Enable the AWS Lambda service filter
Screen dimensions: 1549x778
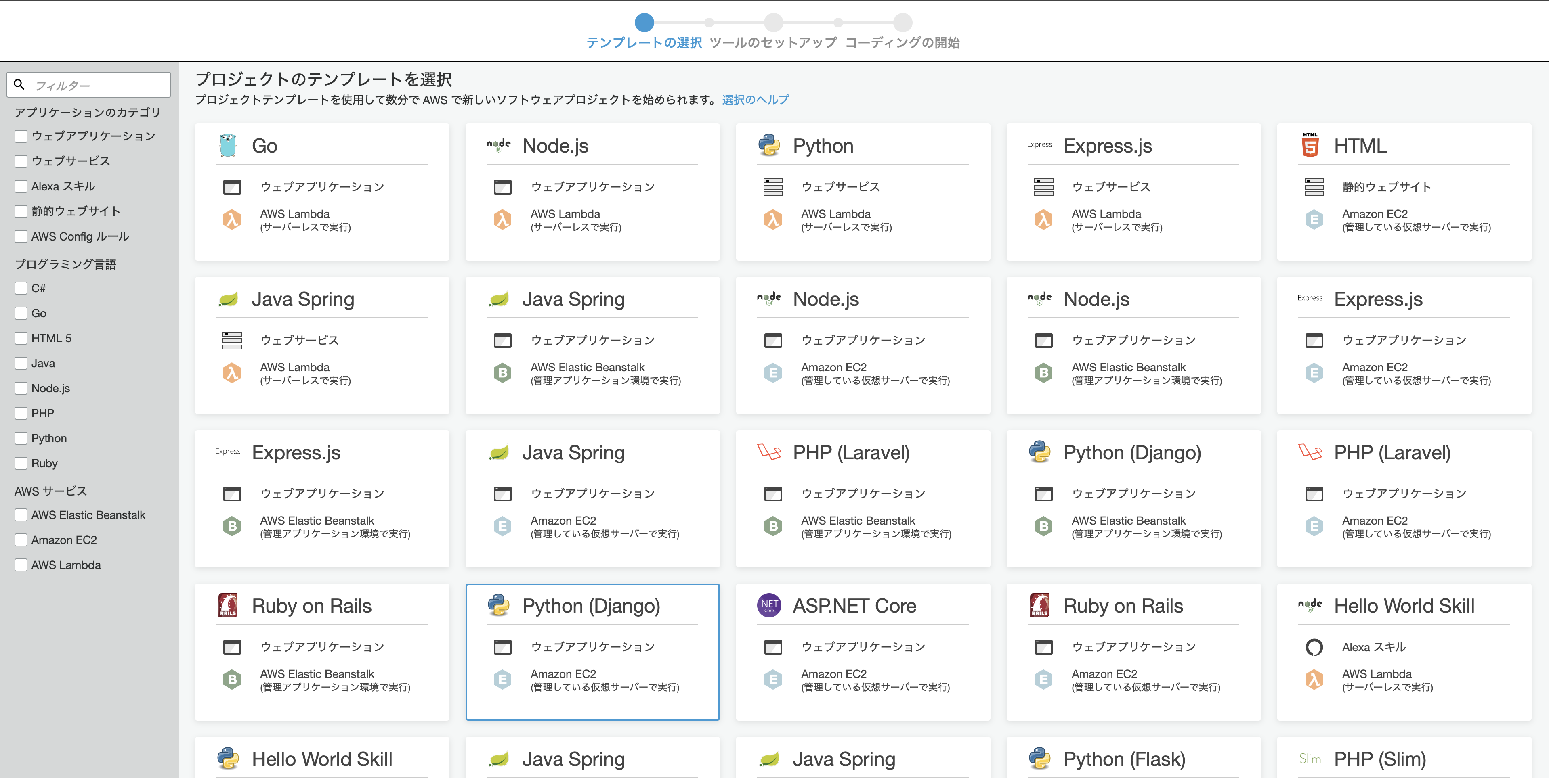coord(21,565)
